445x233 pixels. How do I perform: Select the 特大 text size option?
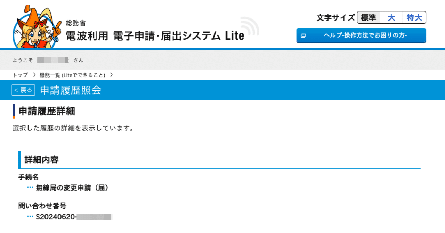(414, 17)
